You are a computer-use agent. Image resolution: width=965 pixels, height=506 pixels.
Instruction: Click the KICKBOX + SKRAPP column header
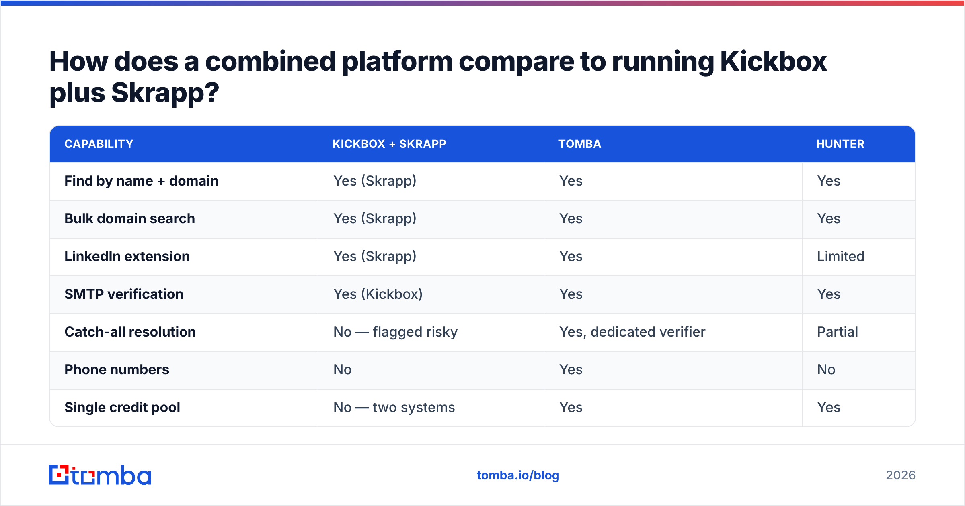pyautogui.click(x=389, y=144)
